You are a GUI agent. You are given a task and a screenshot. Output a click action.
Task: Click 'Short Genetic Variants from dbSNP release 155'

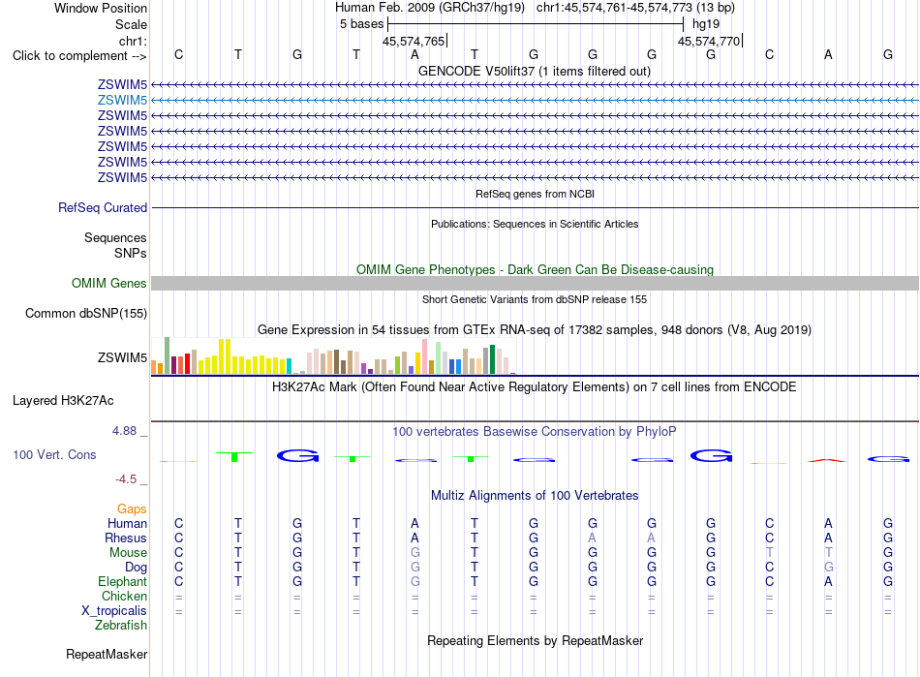(x=535, y=299)
